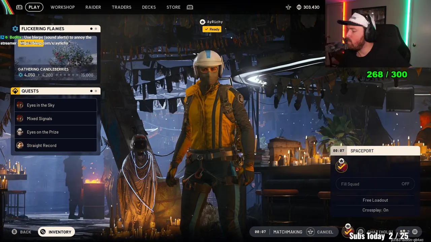The width and height of the screenshot is (431, 242).
Task: Go to the Raider tab
Action: tap(93, 7)
